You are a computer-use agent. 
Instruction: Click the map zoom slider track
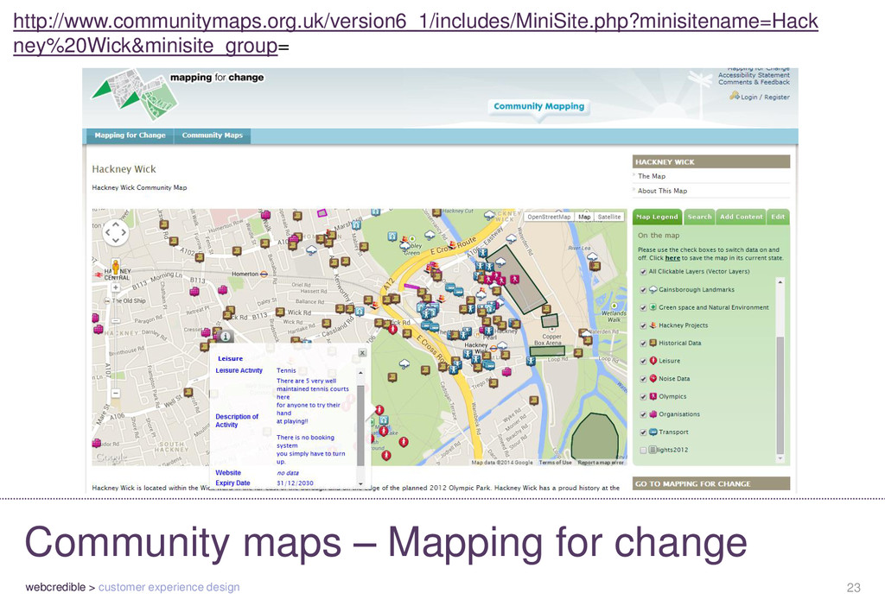115,340
